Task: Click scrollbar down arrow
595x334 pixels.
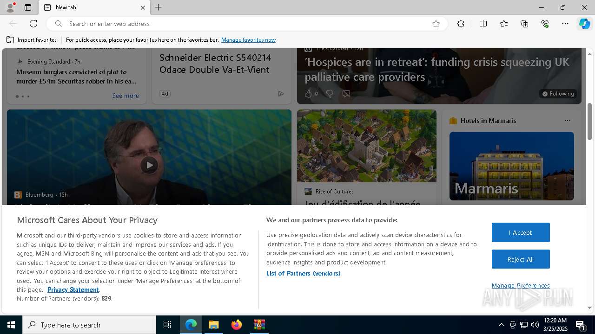Action: coord(590,308)
